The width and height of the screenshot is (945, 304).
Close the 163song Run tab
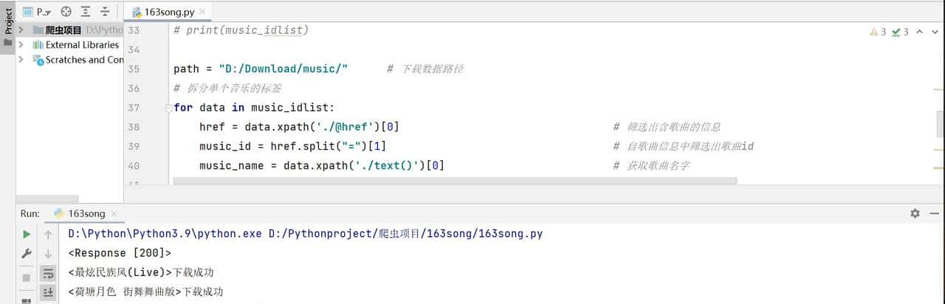[114, 214]
